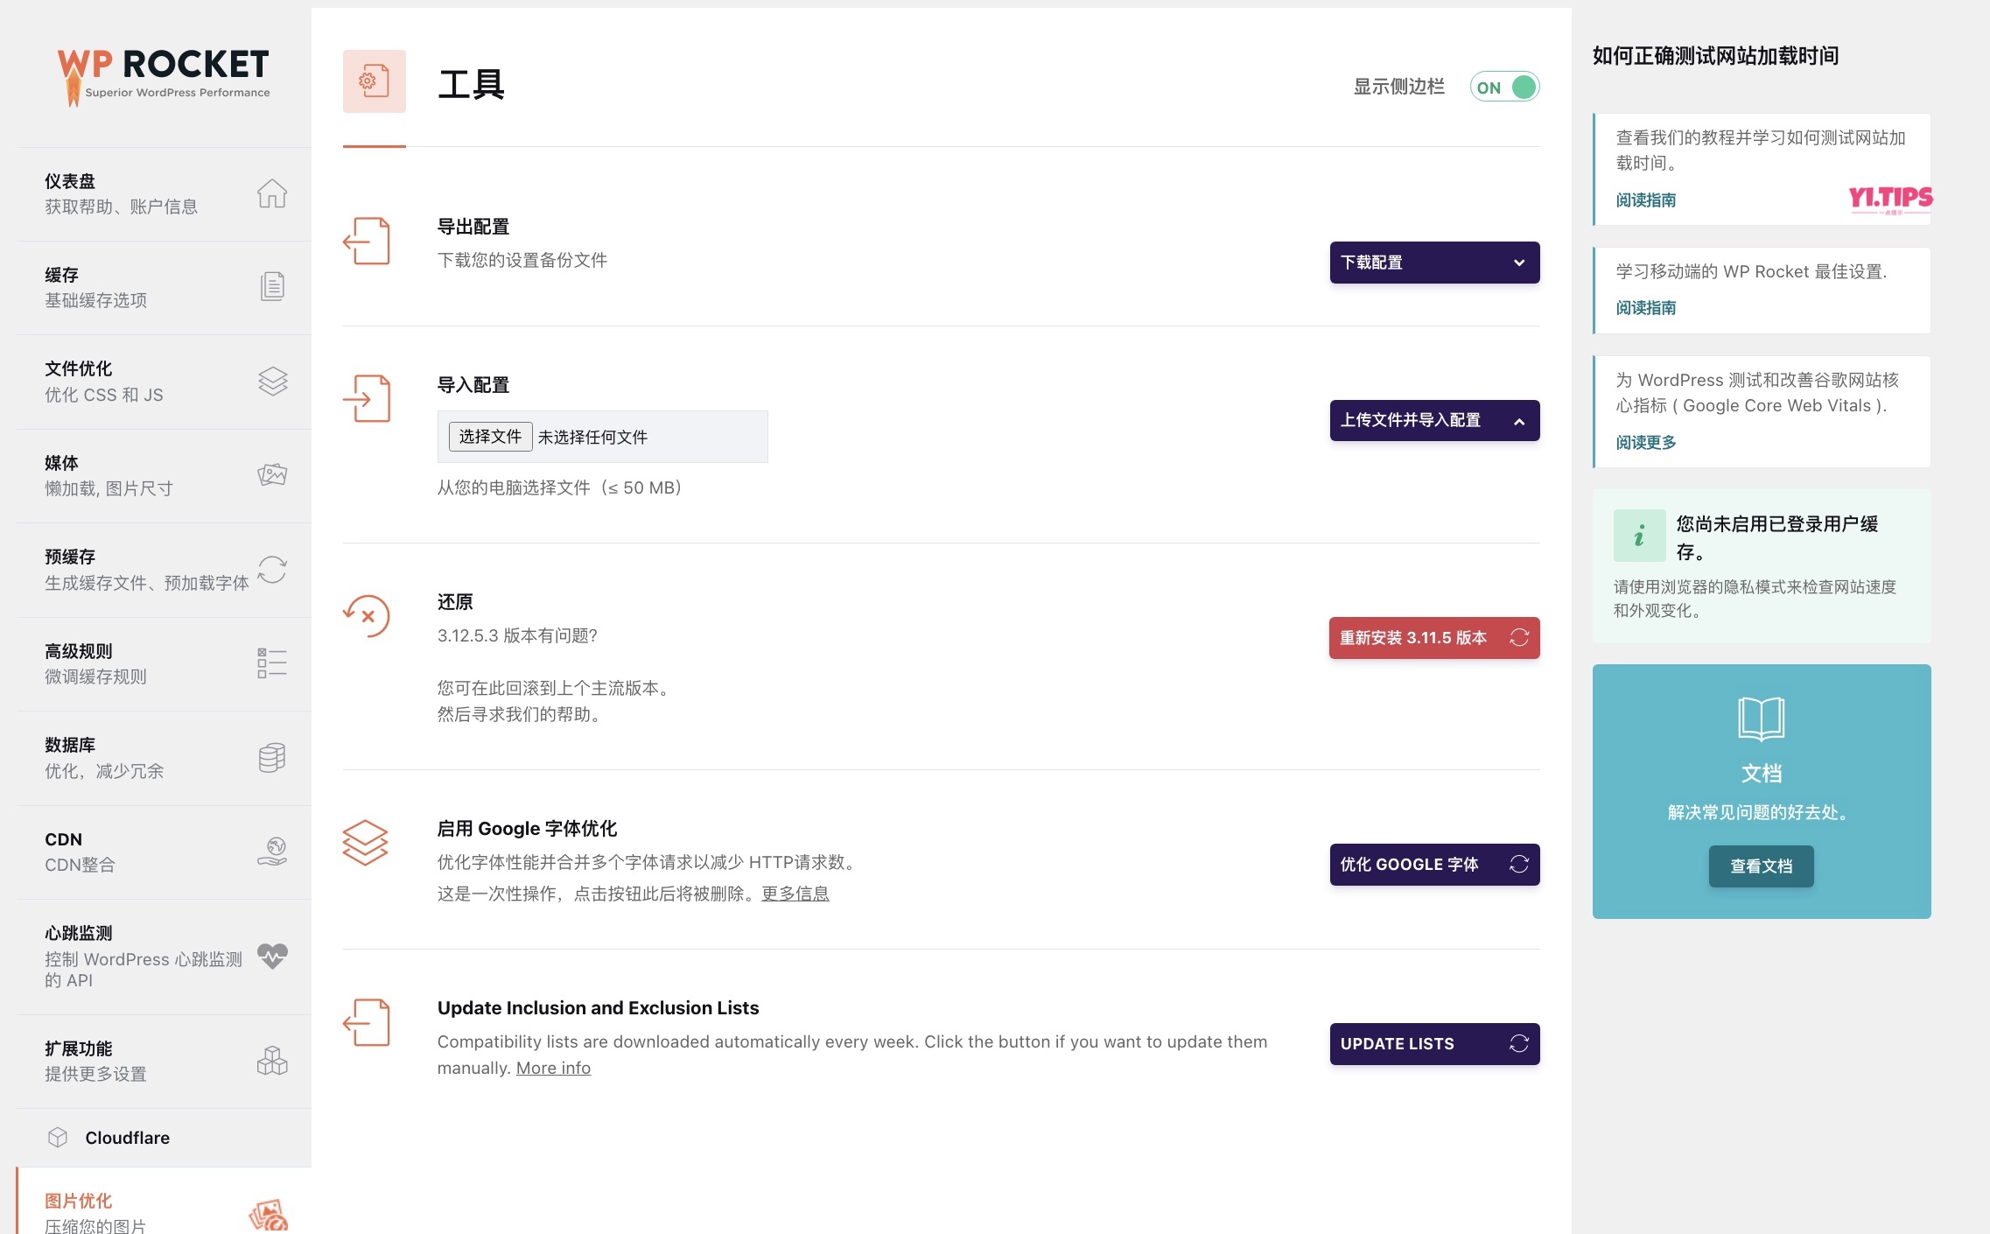Click the icon beside Update Inclusion and Exclusion Lists

367,1022
